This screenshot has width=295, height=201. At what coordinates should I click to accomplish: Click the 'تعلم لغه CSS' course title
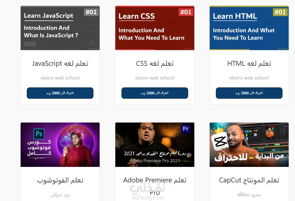tap(155, 64)
